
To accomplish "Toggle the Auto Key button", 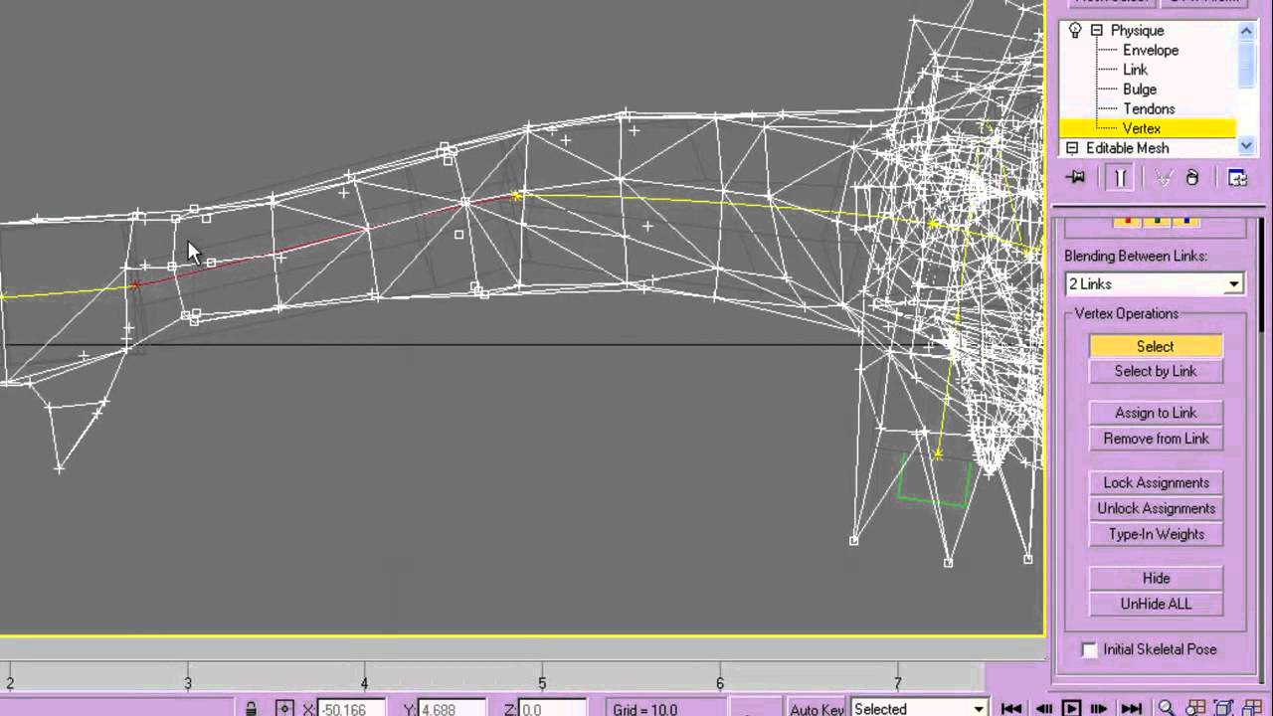I will coord(818,708).
